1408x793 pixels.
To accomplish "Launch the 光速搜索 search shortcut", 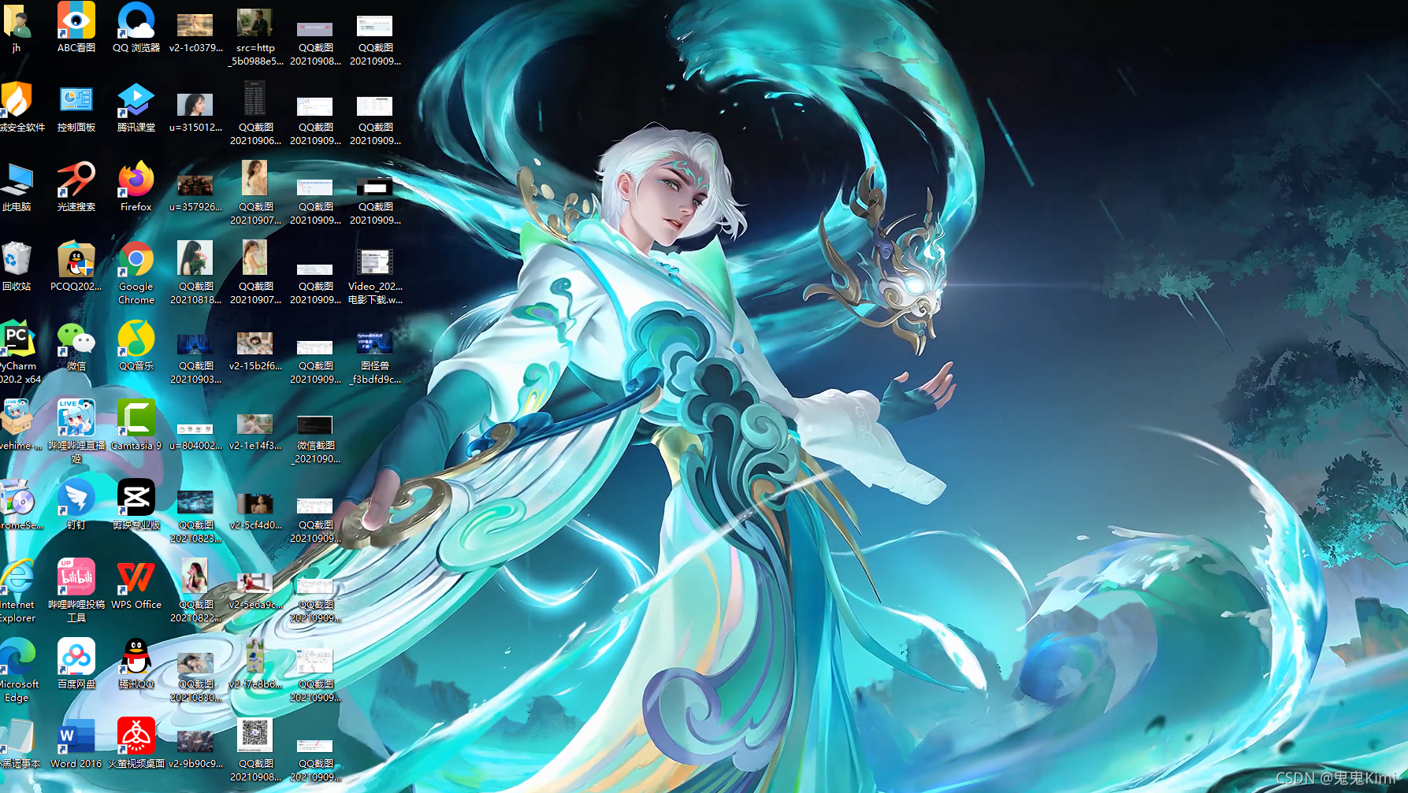I will (x=76, y=187).
